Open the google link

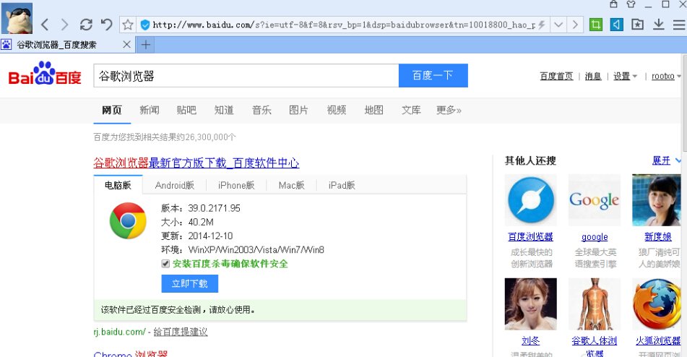(595, 237)
